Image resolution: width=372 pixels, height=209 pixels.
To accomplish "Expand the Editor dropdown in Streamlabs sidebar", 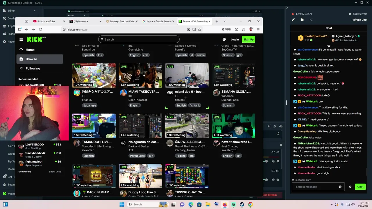I will click(x=34, y=11).
